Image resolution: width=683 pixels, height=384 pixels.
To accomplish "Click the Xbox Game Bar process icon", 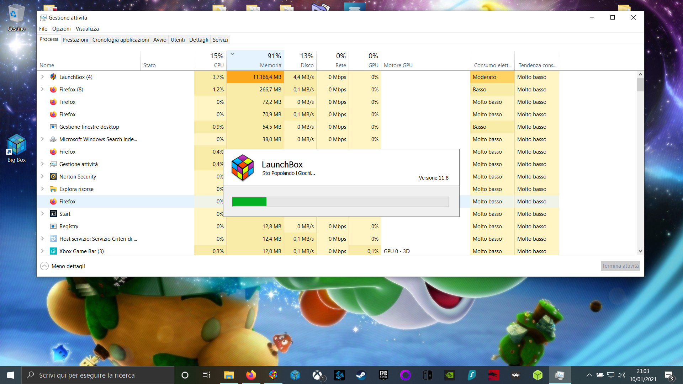I will [x=53, y=251].
